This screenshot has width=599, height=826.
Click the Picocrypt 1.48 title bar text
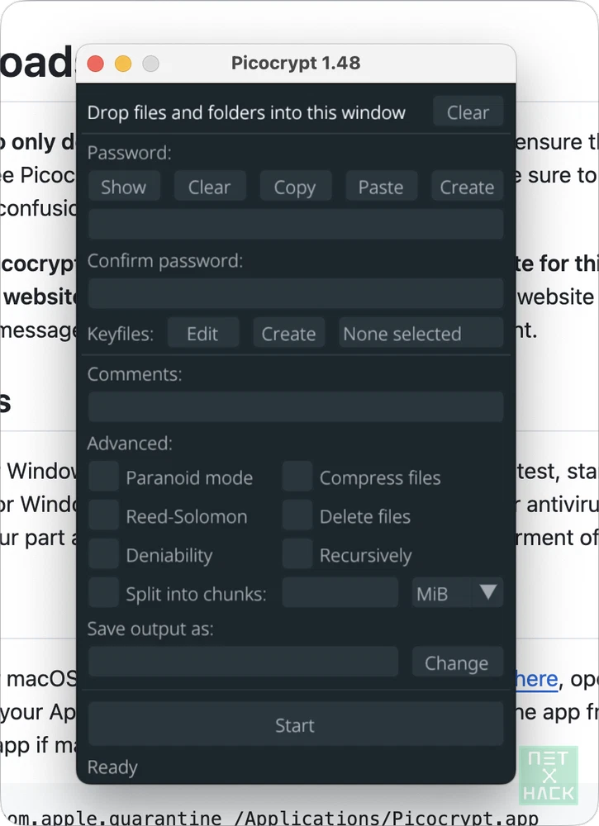pos(296,64)
